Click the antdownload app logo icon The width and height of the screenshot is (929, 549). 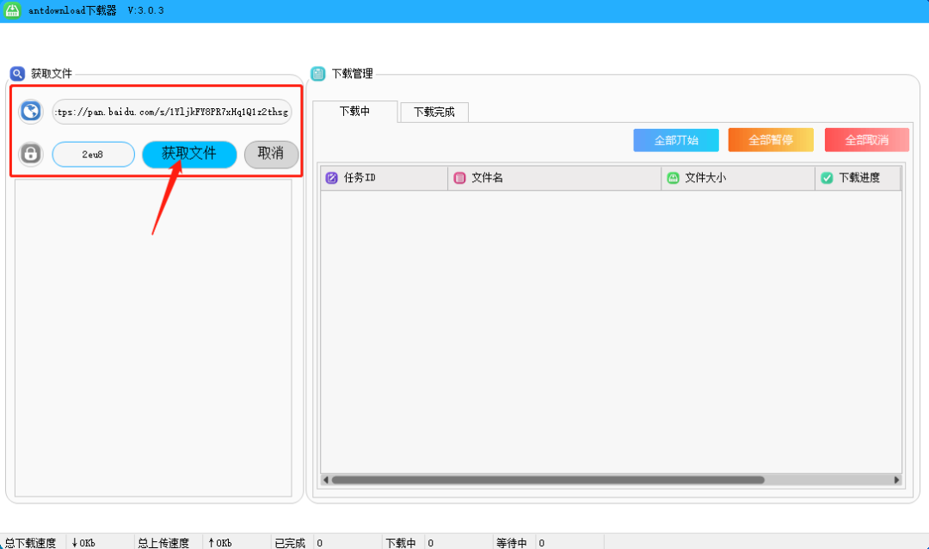click(11, 10)
